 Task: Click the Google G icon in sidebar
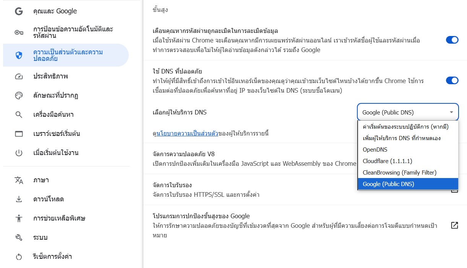[19, 11]
